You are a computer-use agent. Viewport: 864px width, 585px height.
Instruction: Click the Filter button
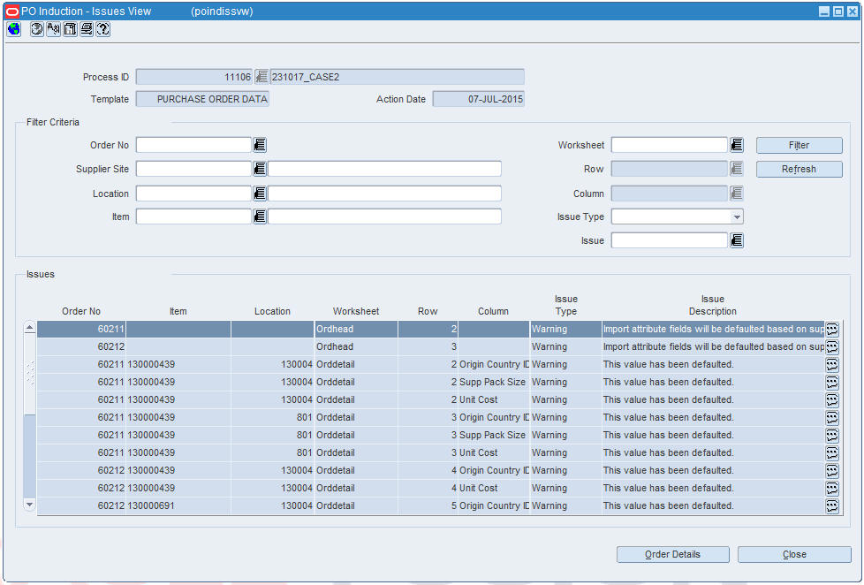click(799, 145)
